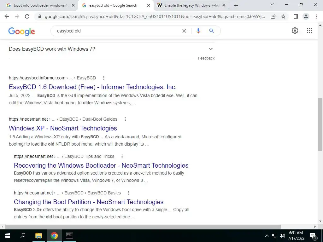Open the Google apps grid

point(309,31)
